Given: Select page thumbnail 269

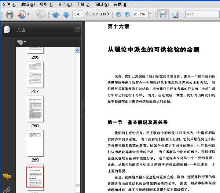Looking at the screenshot, I should coord(35,143).
